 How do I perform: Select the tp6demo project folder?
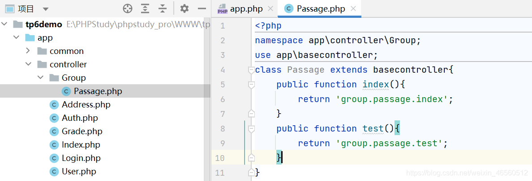44,25
